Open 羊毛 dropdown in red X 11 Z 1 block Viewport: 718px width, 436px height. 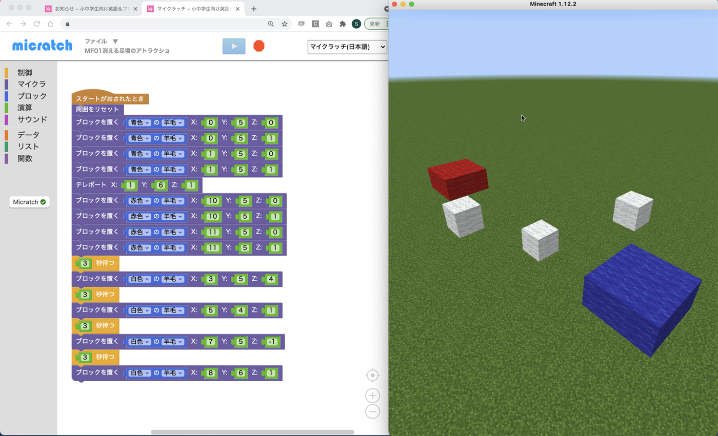point(173,247)
